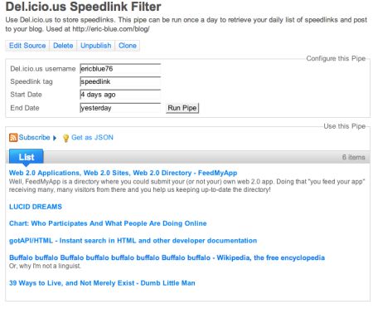The height and width of the screenshot is (309, 373).
Task: Click the lightbulb icon beside Get as JSON
Action: coord(65,138)
